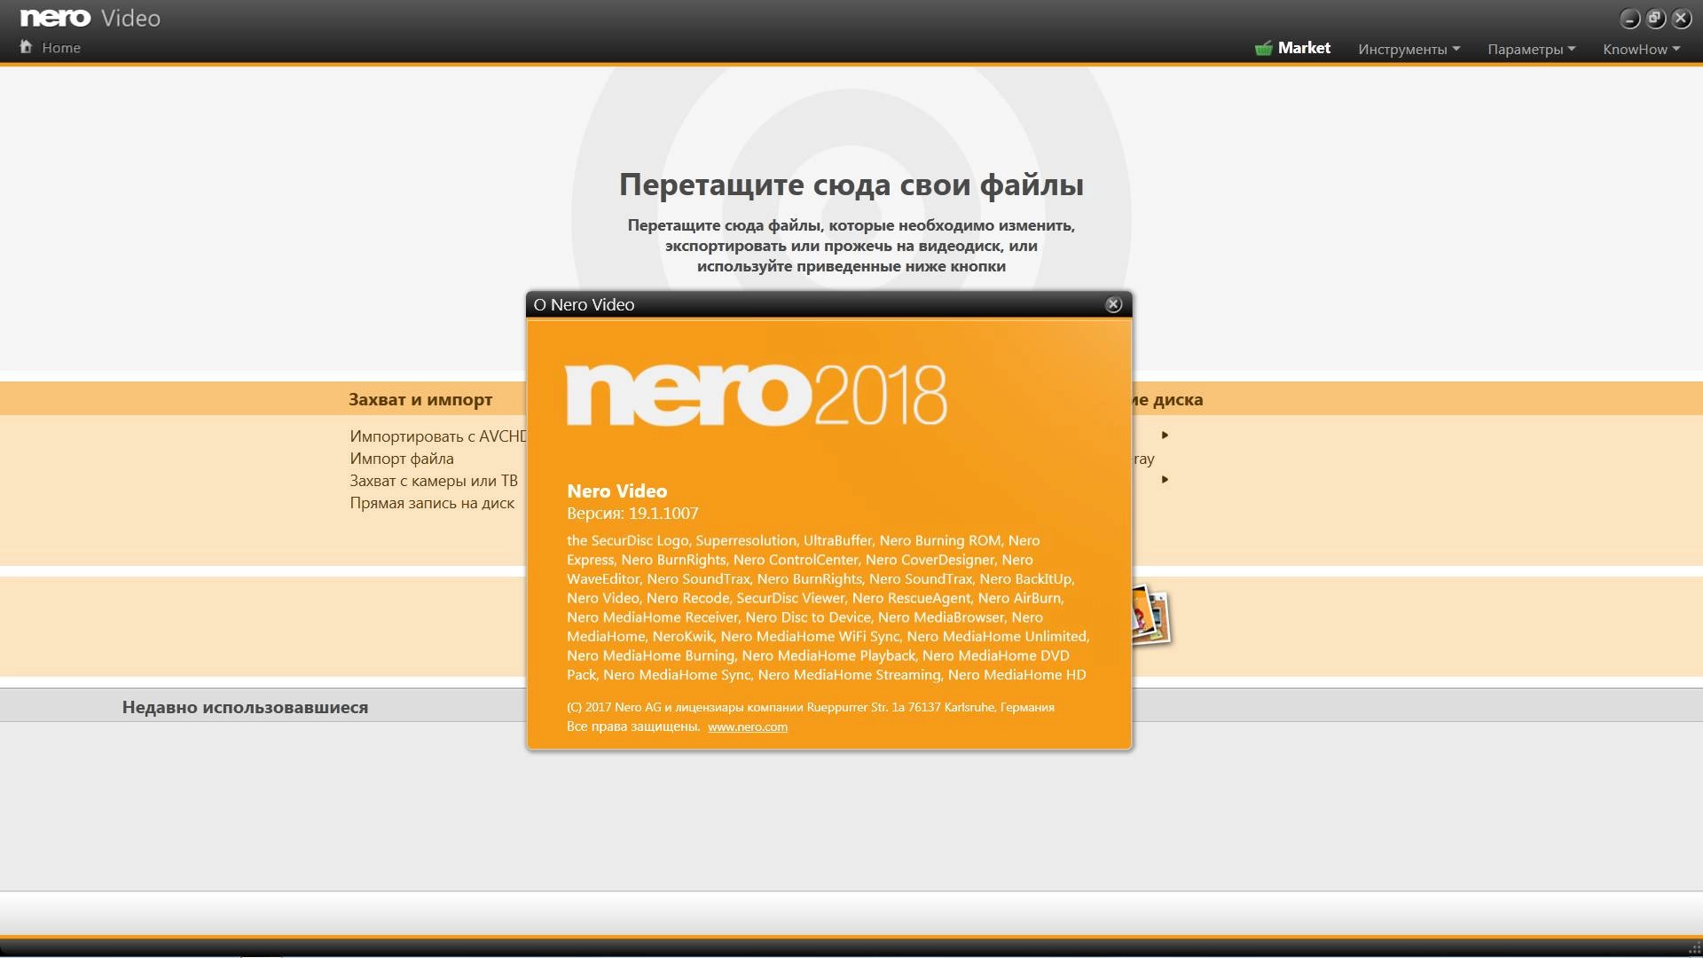This screenshot has width=1703, height=958.
Task: Open the Инструменты dropdown menu
Action: (x=1409, y=49)
